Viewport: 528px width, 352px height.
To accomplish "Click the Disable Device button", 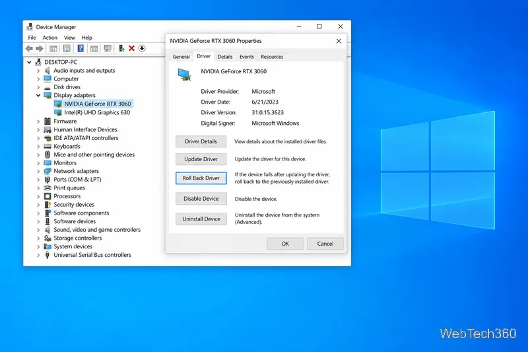I will point(201,199).
